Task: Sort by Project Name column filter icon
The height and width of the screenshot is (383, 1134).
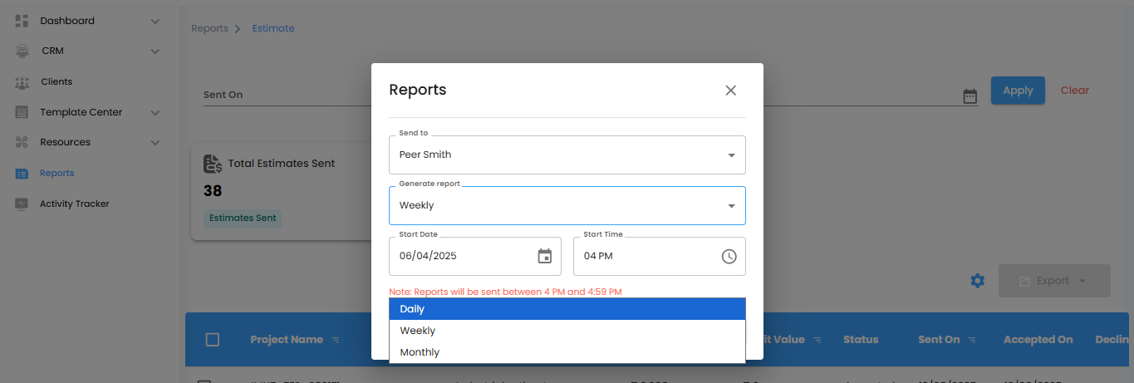Action: (x=336, y=340)
